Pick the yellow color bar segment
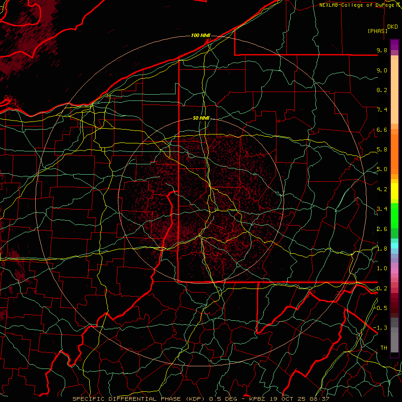Image resolution: width=402 pixels, height=402 pixels. (x=394, y=191)
